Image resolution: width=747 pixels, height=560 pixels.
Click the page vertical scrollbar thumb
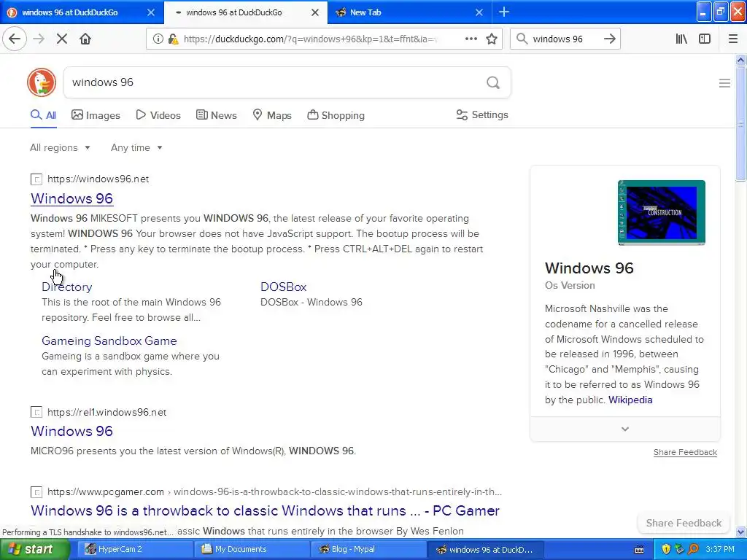[x=741, y=124]
